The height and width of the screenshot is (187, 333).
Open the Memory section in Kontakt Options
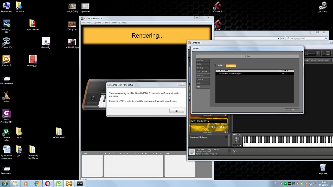pyautogui.click(x=203, y=79)
